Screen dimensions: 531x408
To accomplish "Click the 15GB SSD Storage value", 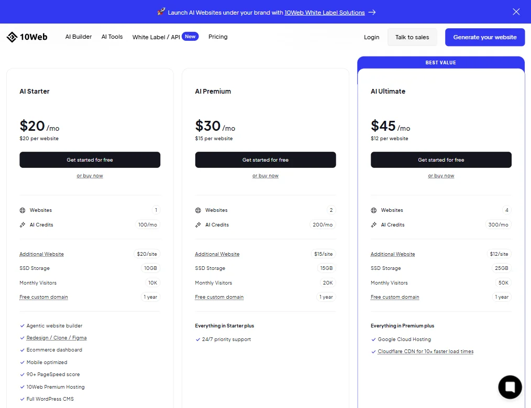I will pos(326,268).
